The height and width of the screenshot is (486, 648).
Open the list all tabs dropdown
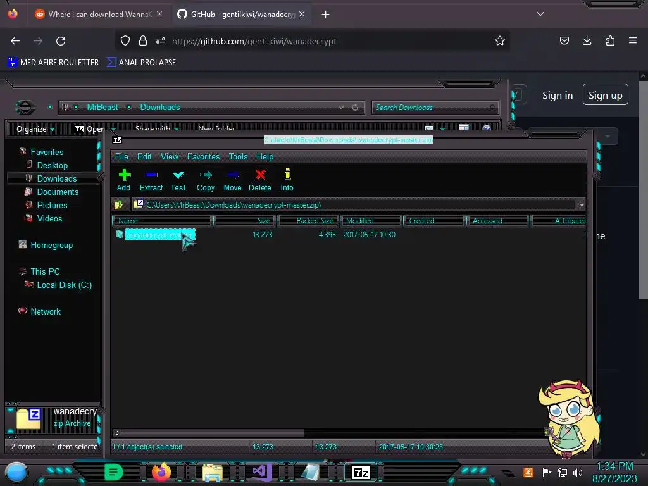pos(540,14)
